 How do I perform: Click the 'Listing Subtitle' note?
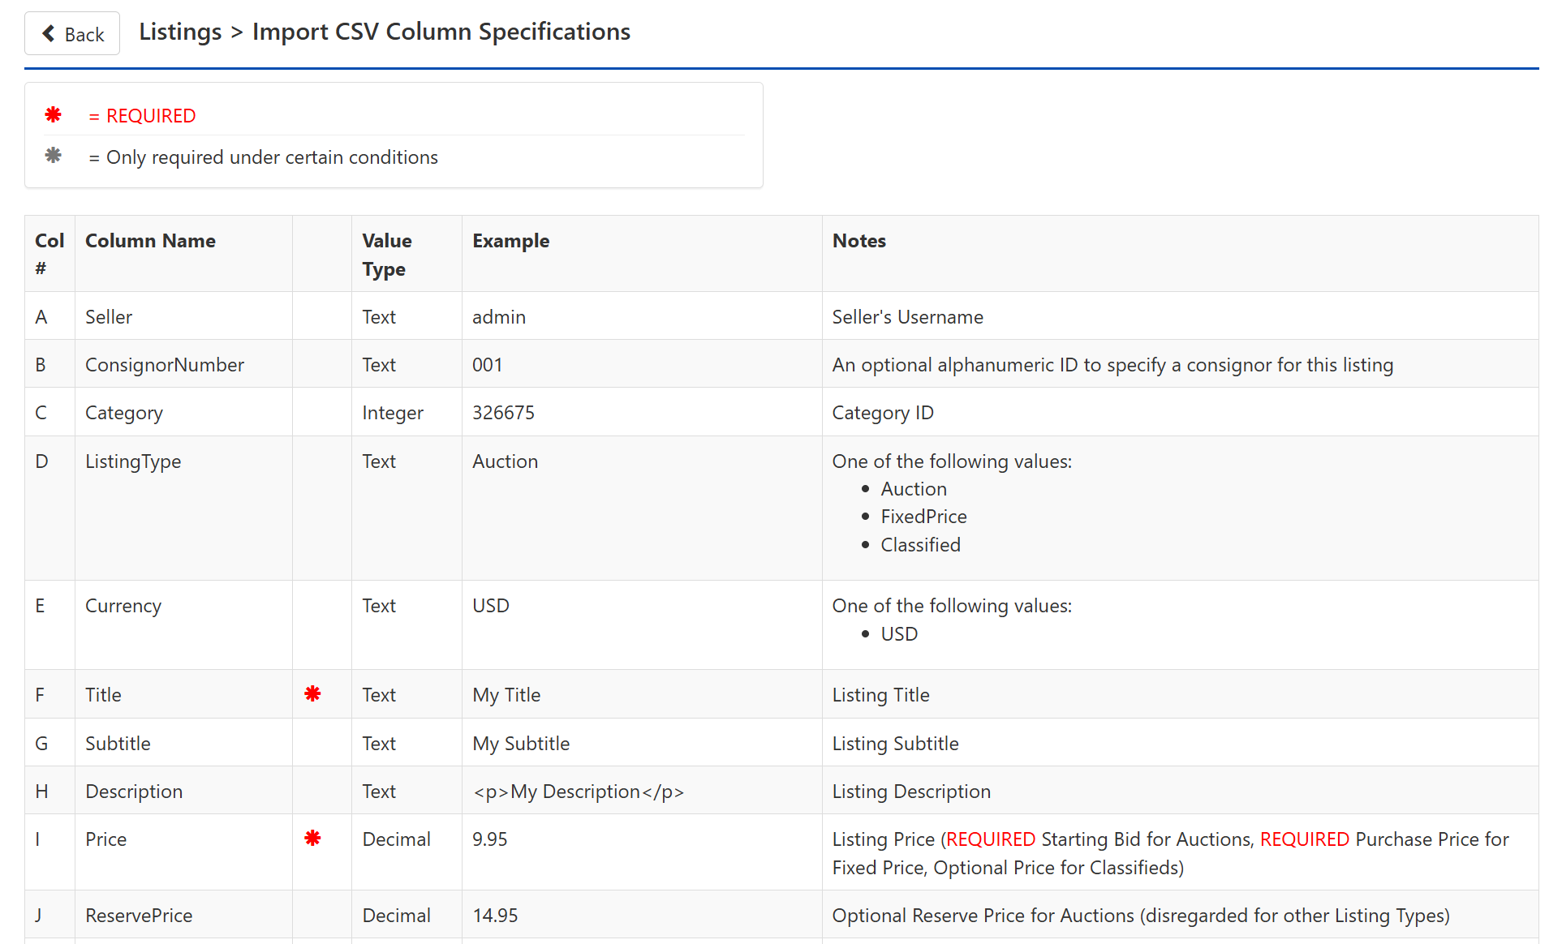pyautogui.click(x=896, y=744)
